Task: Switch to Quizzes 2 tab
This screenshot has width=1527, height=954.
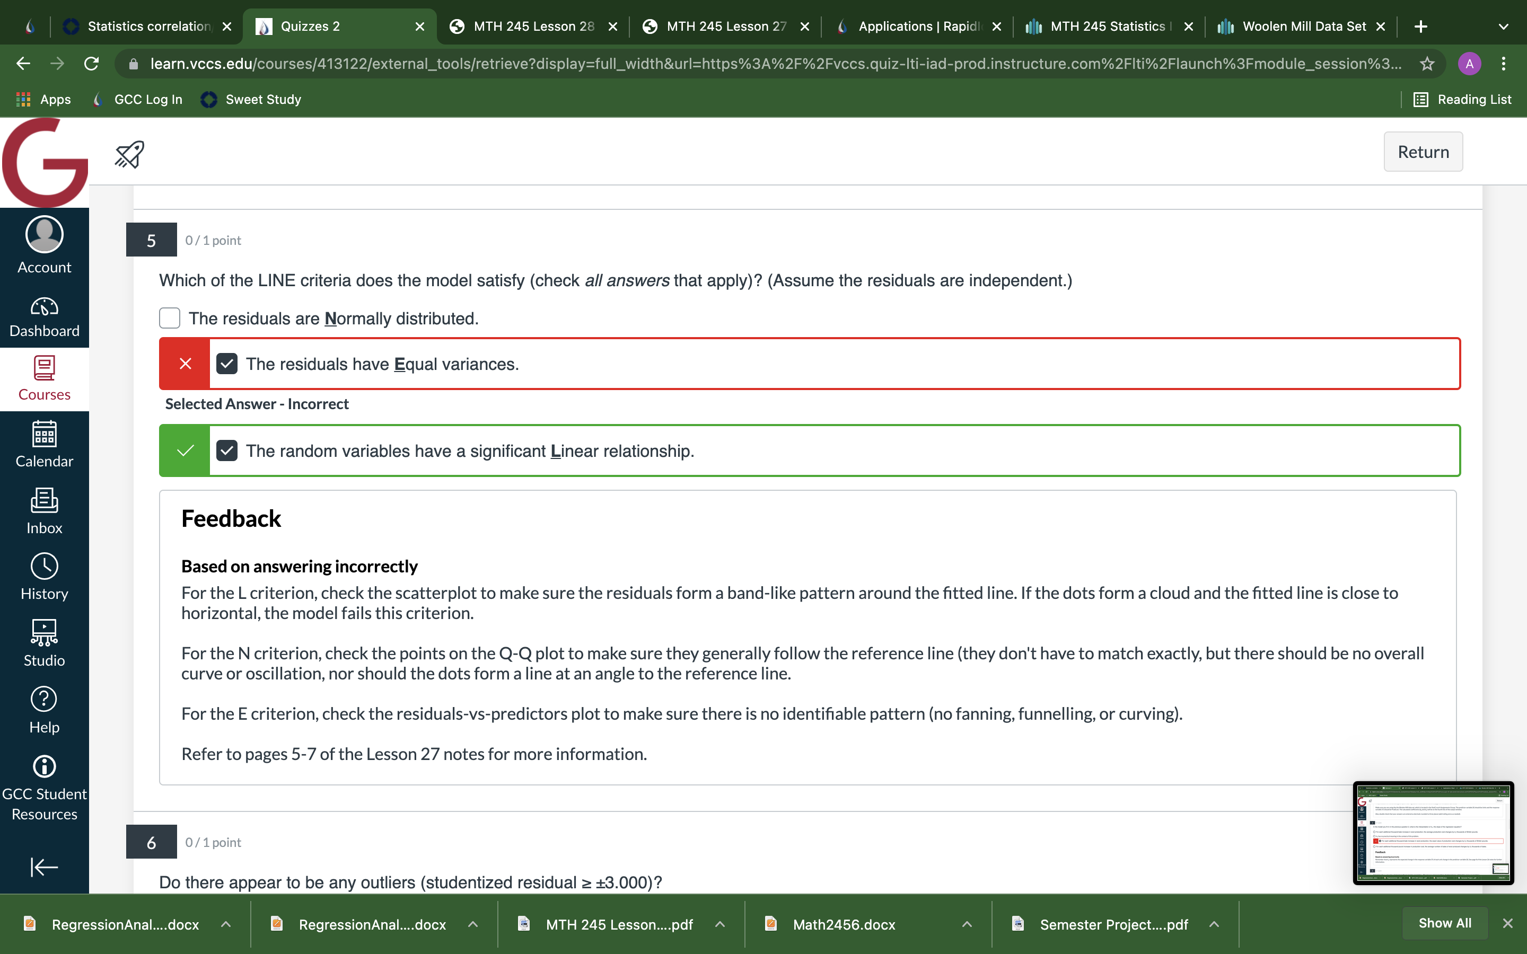Action: (x=339, y=26)
